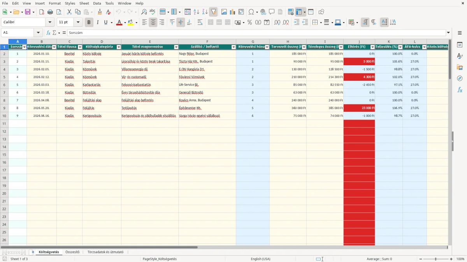Viewport: 467px width, 262px height.
Task: Apply the yellow background color swatch
Action: coord(131,23)
